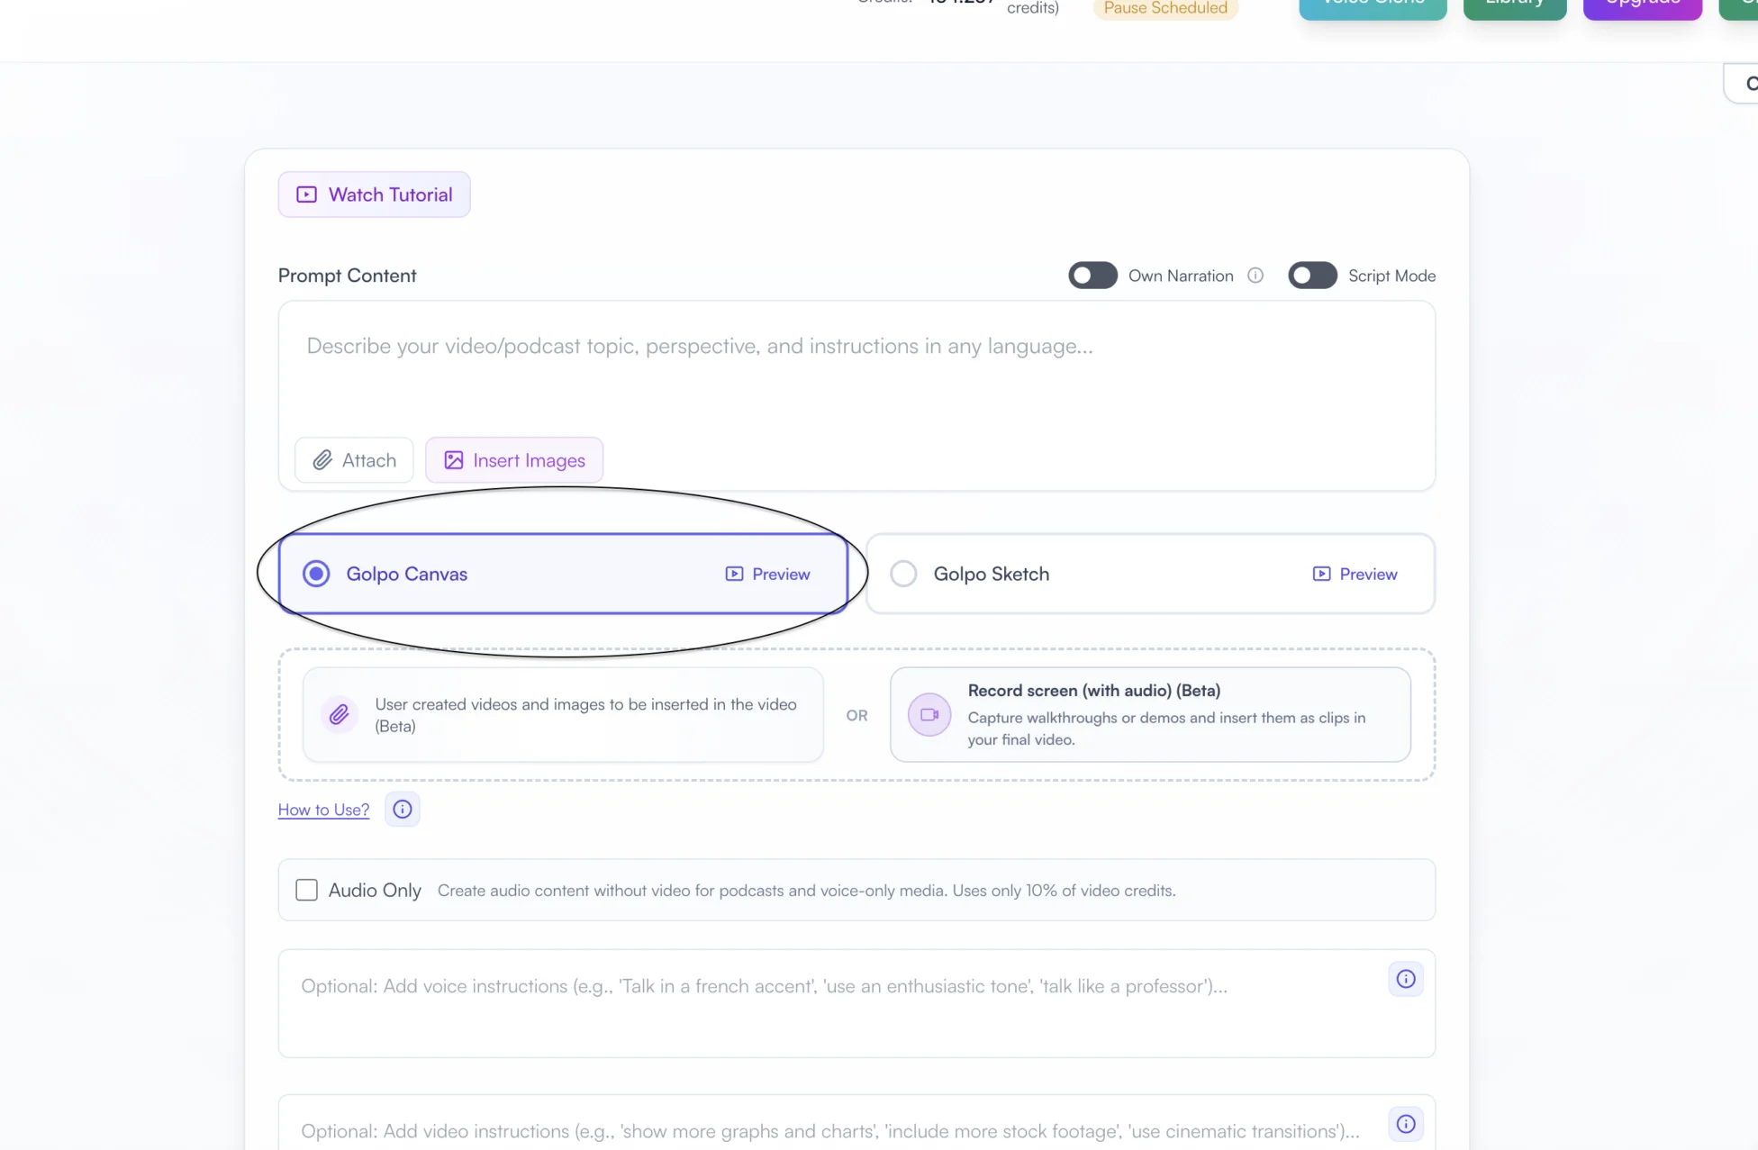Click the Insert Images button
This screenshot has height=1150, width=1758.
click(514, 460)
